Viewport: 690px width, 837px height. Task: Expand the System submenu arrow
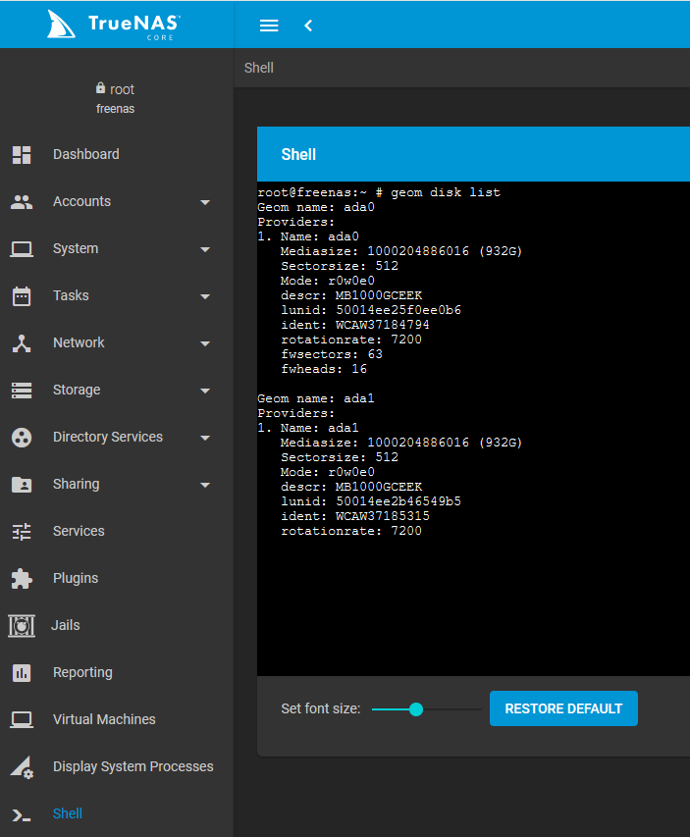205,249
